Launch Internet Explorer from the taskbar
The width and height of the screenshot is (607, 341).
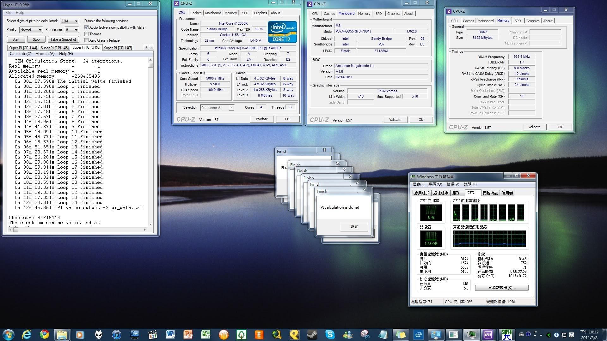click(27, 334)
